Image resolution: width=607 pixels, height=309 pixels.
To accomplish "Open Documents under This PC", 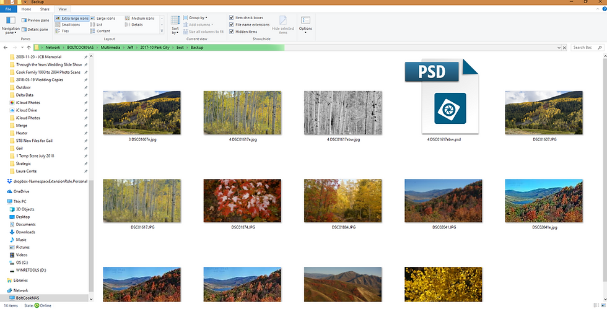I will (22, 224).
